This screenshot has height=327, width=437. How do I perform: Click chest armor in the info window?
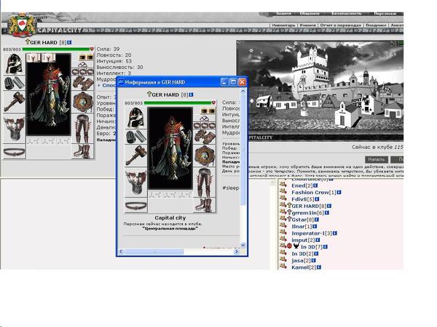135,182
